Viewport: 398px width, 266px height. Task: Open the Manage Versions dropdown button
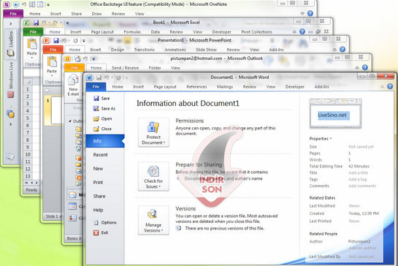[153, 220]
